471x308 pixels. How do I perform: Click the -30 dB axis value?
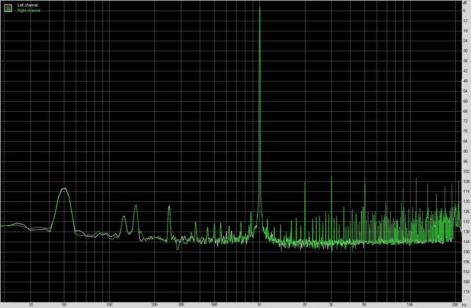466,51
